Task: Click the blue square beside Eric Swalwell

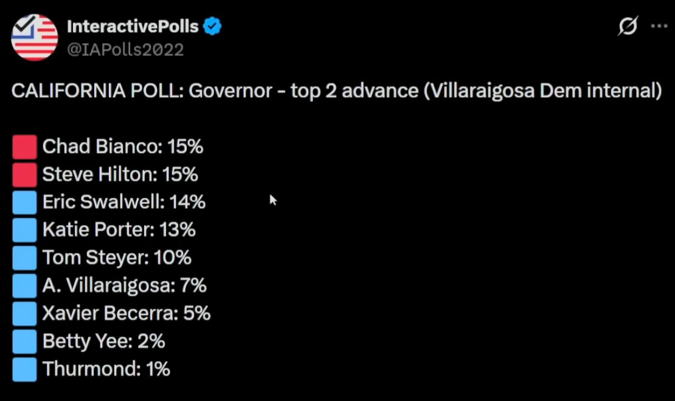Action: 24,202
